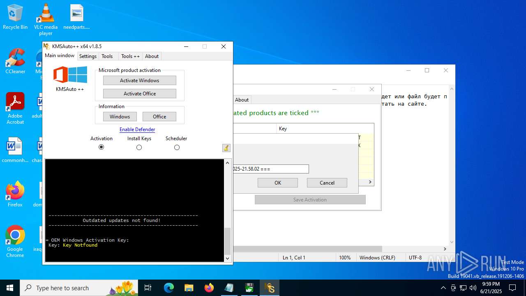The image size is (526, 296).
Task: Select the Install Keys radio button
Action: coord(139,147)
